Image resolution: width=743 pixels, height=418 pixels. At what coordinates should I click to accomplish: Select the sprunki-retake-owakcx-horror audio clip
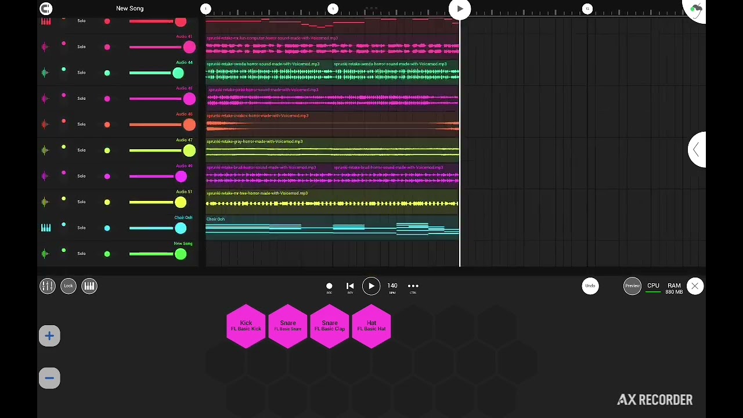(333, 123)
